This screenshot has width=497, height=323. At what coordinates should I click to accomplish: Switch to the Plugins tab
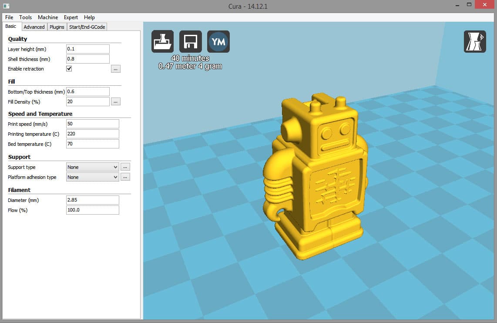57,27
